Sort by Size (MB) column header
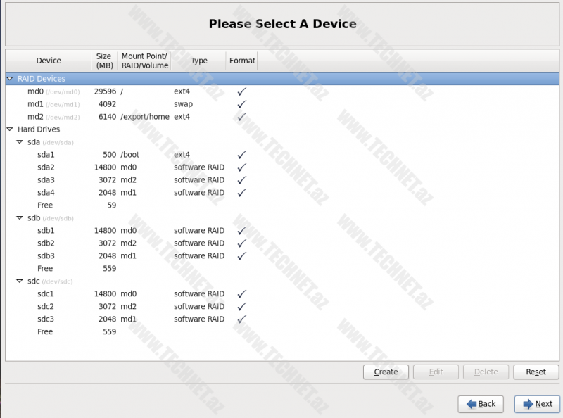563x418 pixels. click(x=104, y=61)
